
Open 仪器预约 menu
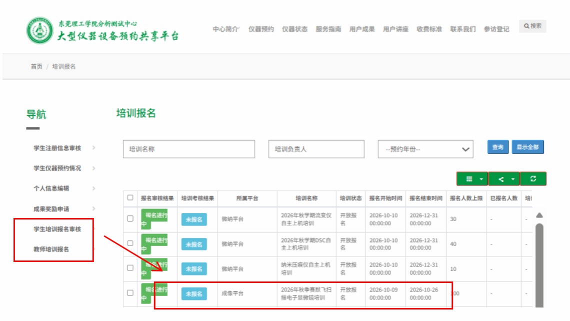pyautogui.click(x=261, y=29)
